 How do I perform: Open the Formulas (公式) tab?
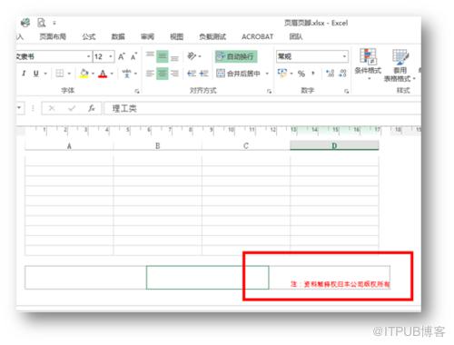coord(89,36)
